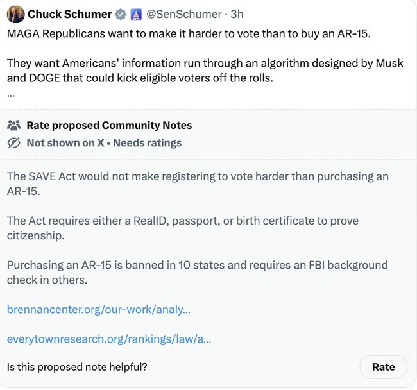The height and width of the screenshot is (390, 417).
Task: Click the gray verified badge beside Chuck Schumer
Action: click(x=121, y=14)
